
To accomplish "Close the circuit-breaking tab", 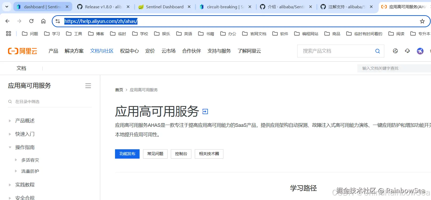I will click(x=250, y=7).
